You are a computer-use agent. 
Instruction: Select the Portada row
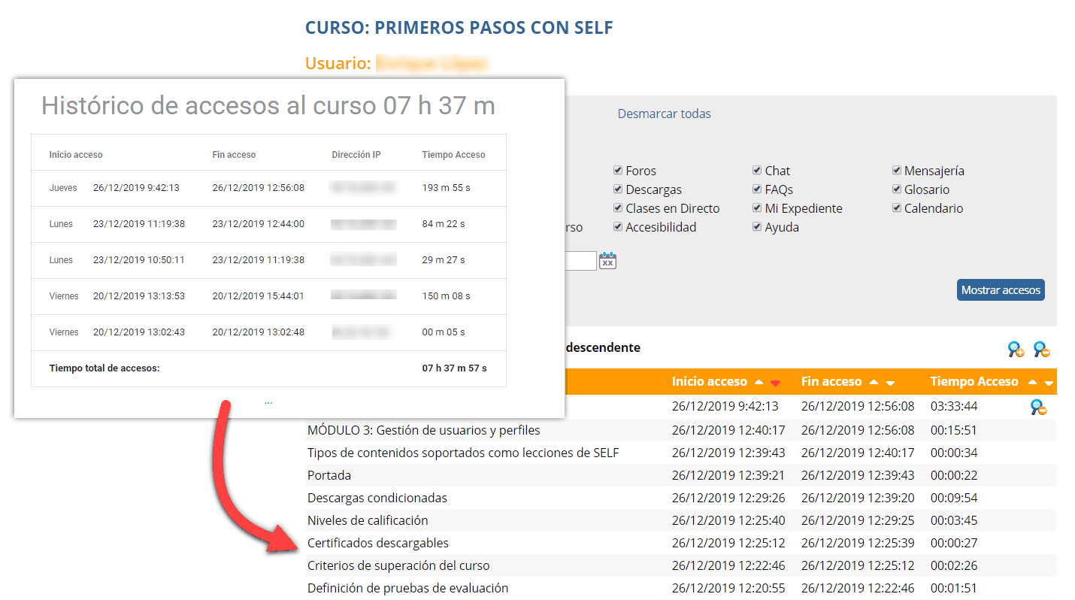coord(680,476)
